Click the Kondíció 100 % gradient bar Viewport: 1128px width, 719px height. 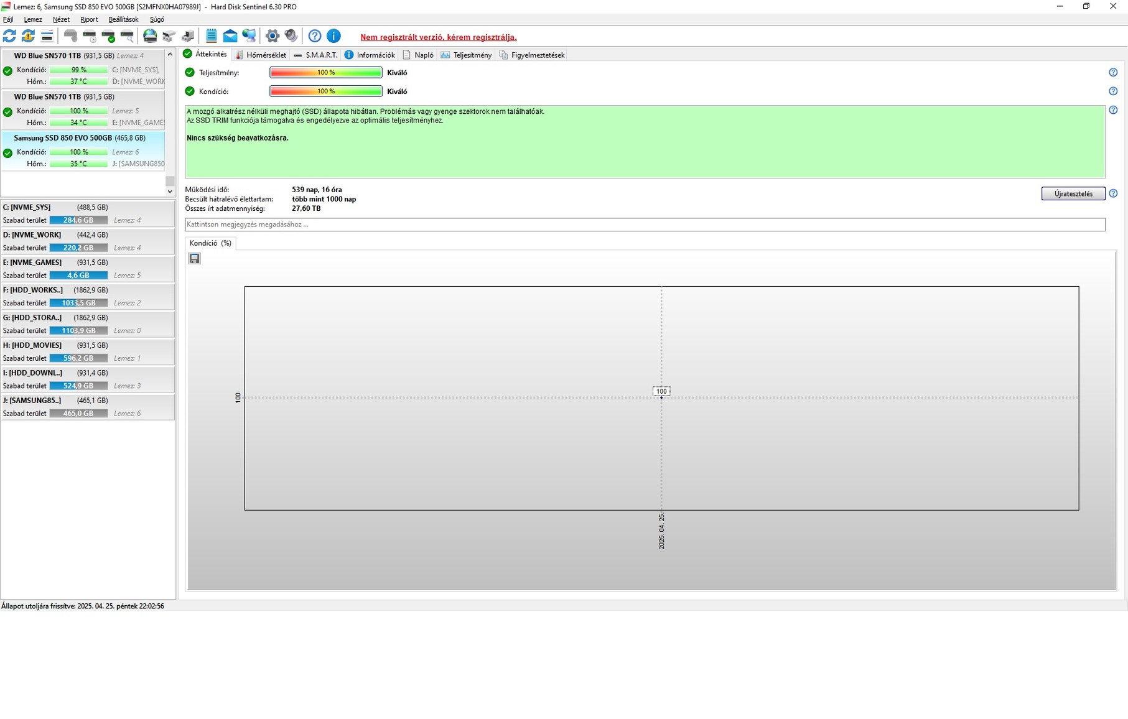point(326,91)
